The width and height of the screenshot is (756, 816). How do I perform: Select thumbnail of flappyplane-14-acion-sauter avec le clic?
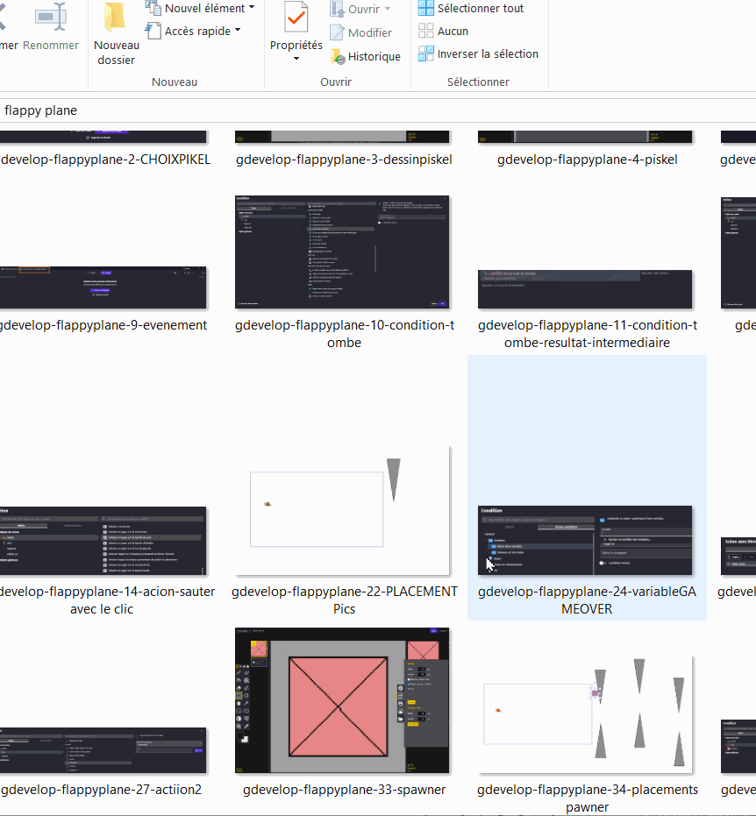coord(103,541)
